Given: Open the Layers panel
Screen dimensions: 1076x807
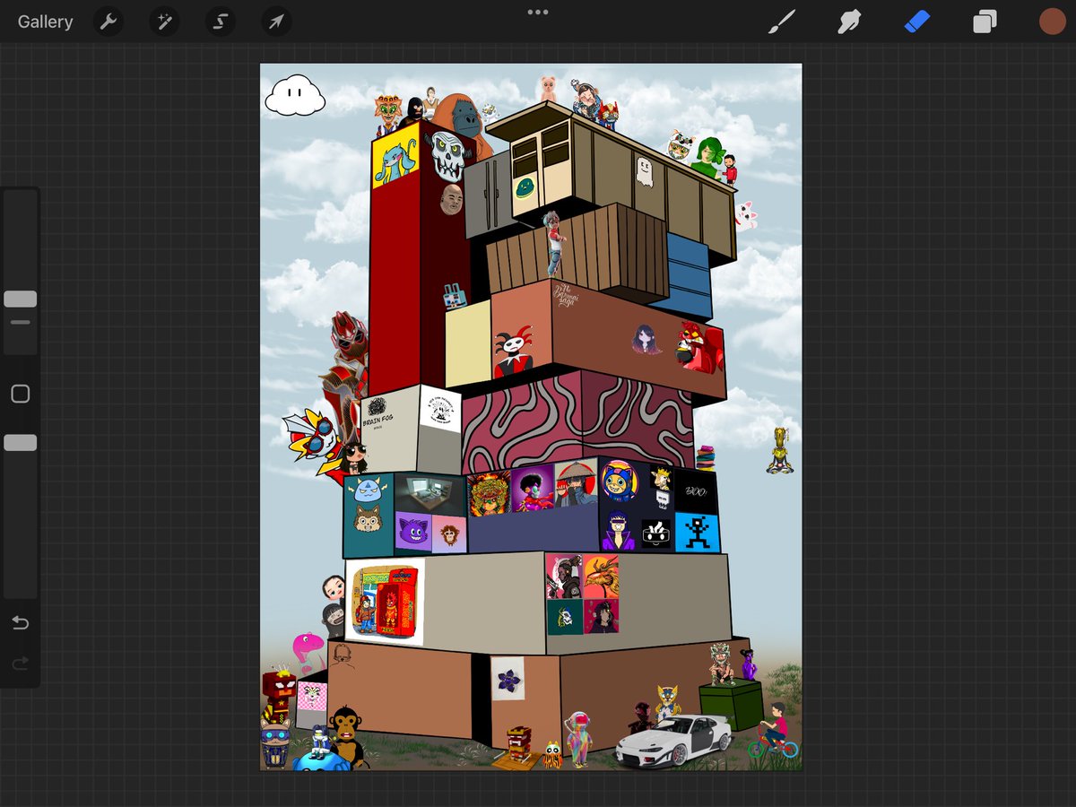Looking at the screenshot, I should pyautogui.click(x=985, y=22).
